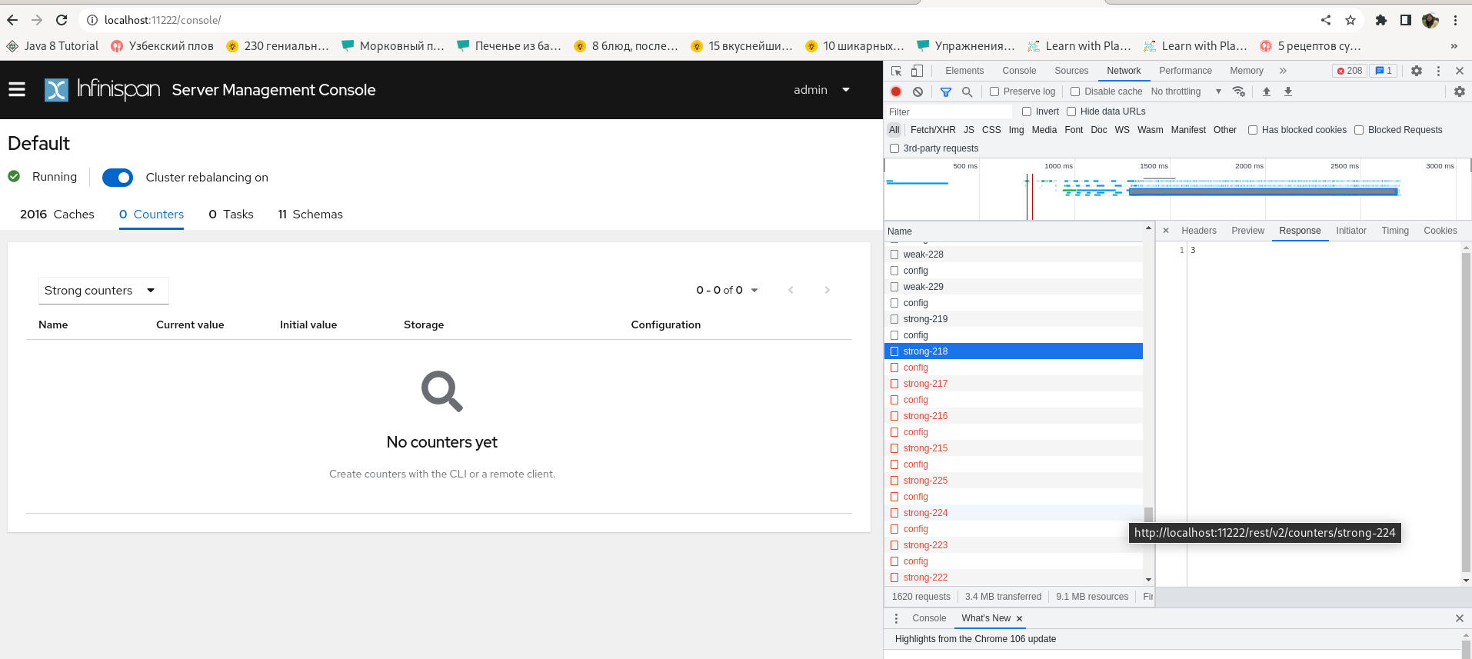
Task: Click the network Filter text field
Action: pos(946,112)
